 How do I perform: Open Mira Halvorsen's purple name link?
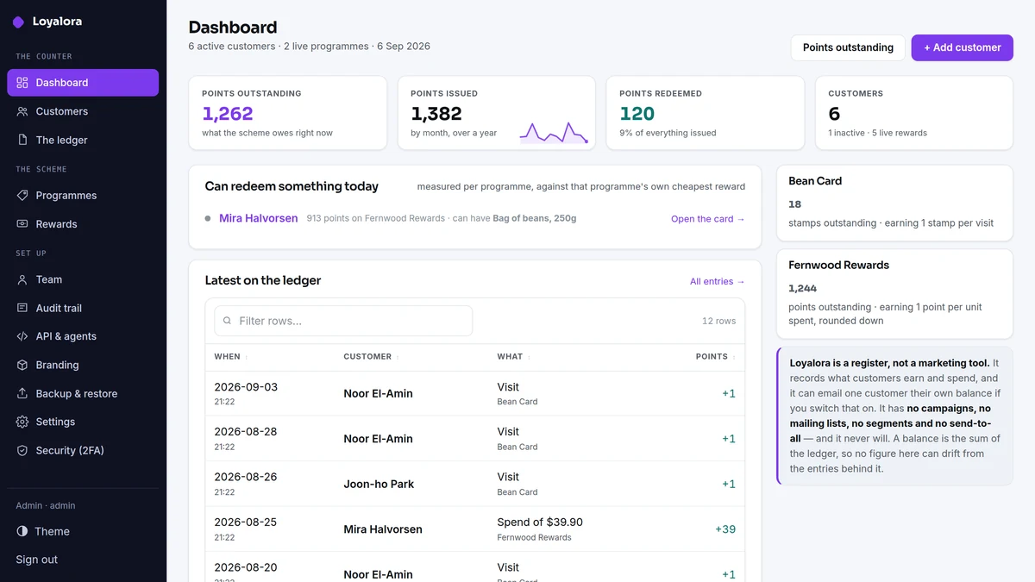(259, 218)
